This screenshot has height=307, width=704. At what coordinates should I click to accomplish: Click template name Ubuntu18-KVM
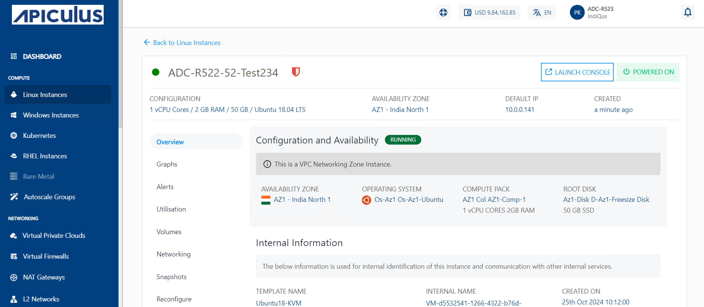pos(279,303)
